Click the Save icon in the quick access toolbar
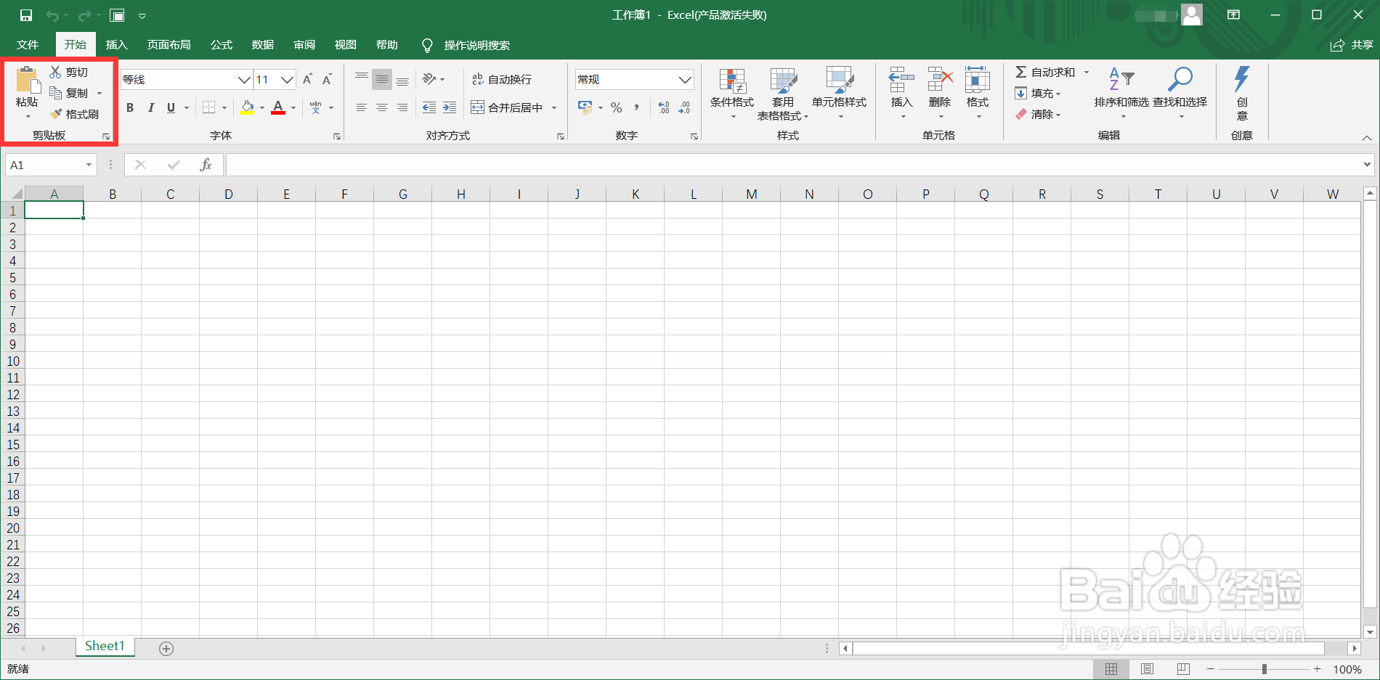The width and height of the screenshot is (1380, 680). point(26,15)
